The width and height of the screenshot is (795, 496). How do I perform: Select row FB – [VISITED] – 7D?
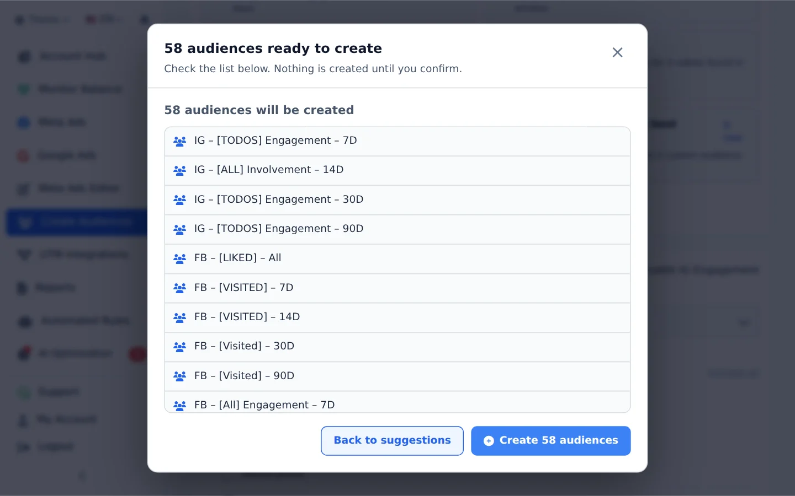397,288
